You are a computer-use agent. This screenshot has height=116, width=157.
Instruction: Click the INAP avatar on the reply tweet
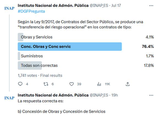pyautogui.click(x=9, y=98)
